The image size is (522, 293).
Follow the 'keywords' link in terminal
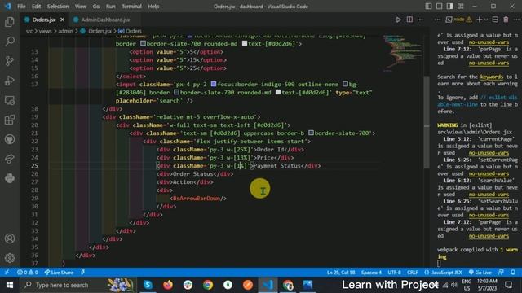492,77
